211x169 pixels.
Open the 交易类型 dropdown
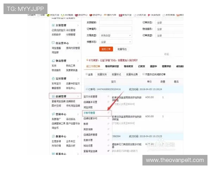pos(116,35)
